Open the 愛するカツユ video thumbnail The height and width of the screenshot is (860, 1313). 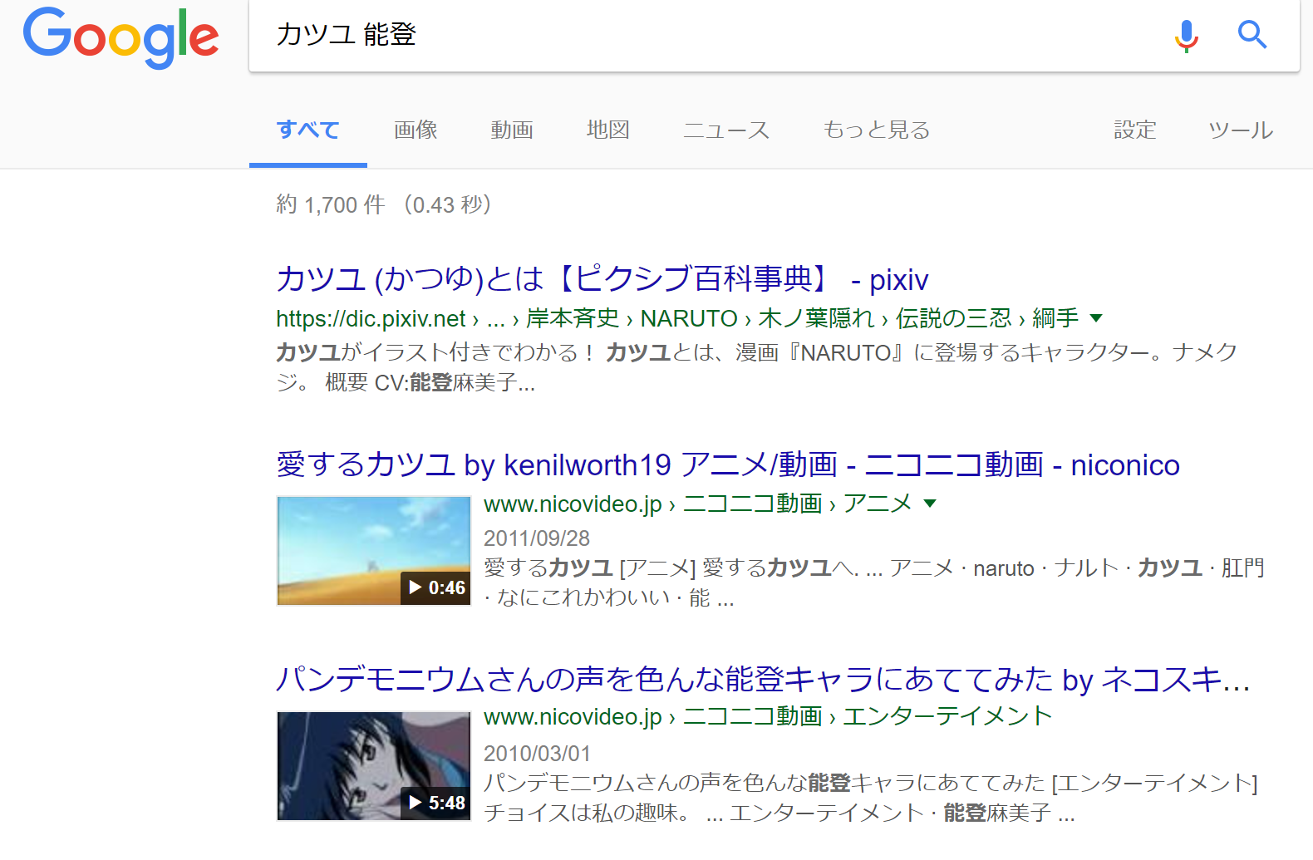(x=373, y=550)
